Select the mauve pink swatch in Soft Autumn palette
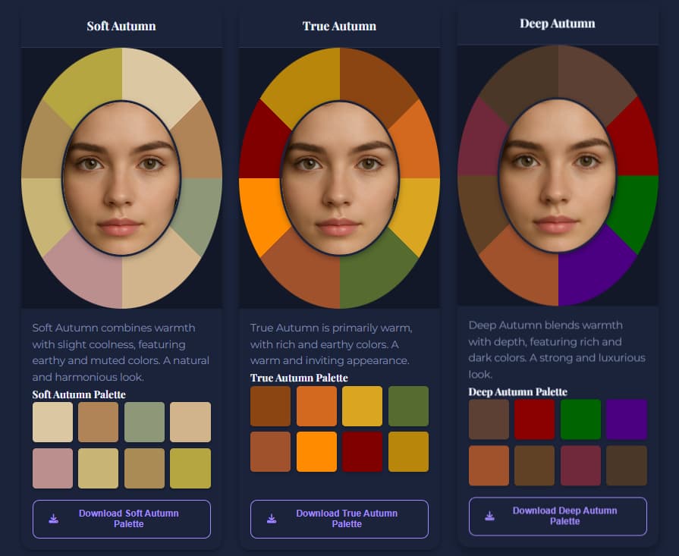Image resolution: width=679 pixels, height=556 pixels. tap(52, 466)
